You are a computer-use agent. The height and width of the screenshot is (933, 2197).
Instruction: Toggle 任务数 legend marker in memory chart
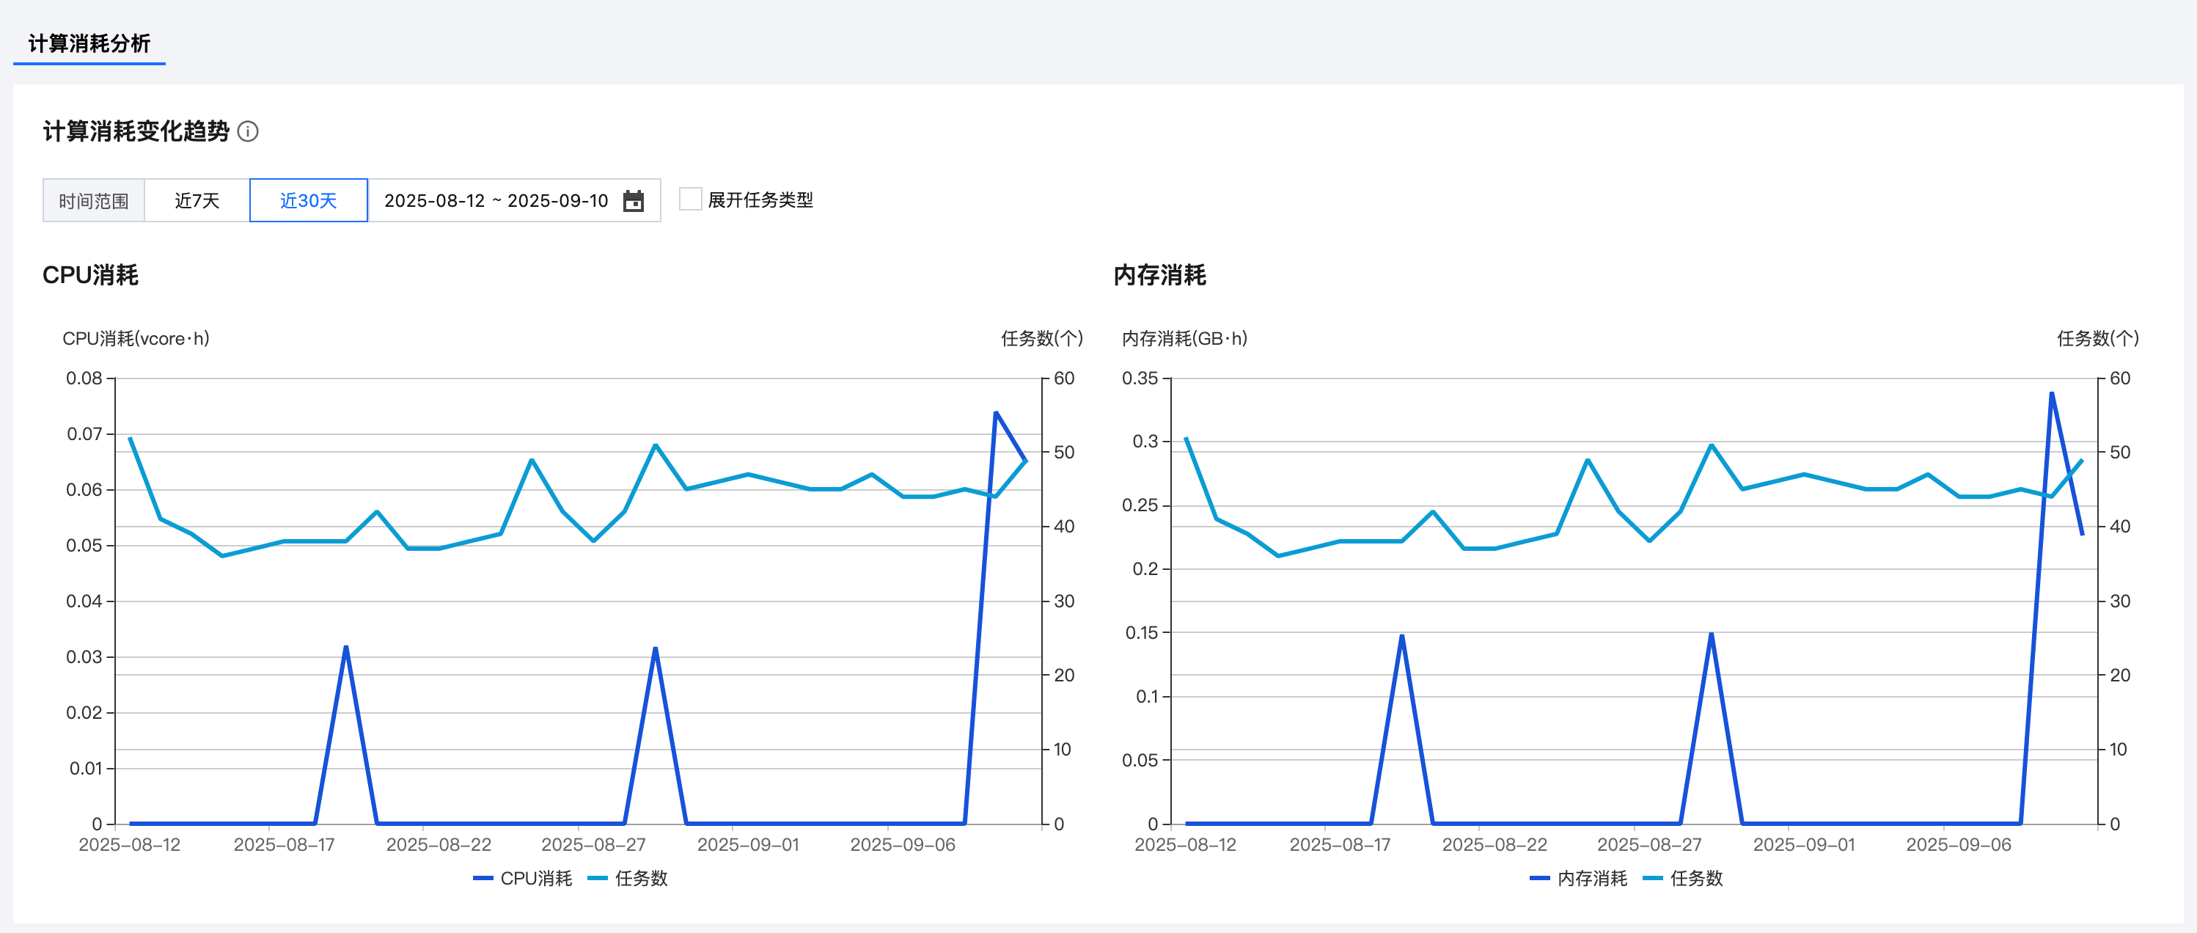coord(1653,879)
